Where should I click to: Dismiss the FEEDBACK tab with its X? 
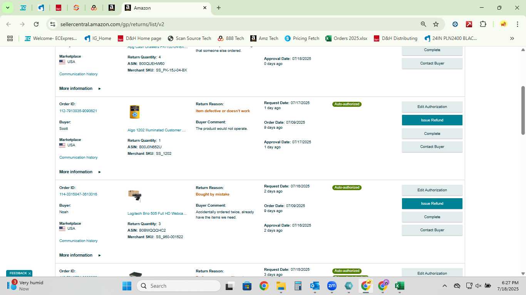pos(30,273)
